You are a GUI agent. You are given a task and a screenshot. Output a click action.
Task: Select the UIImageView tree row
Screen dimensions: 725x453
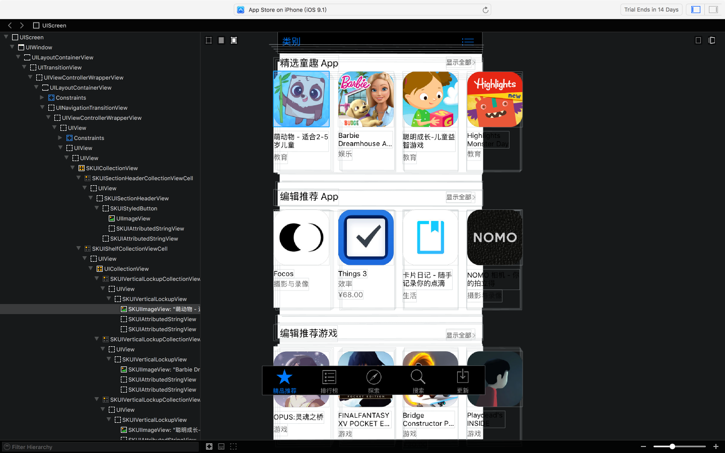tap(100, 218)
